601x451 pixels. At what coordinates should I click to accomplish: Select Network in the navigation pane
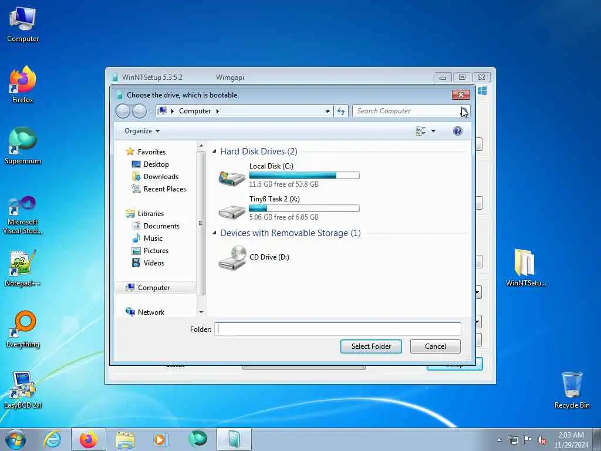151,312
